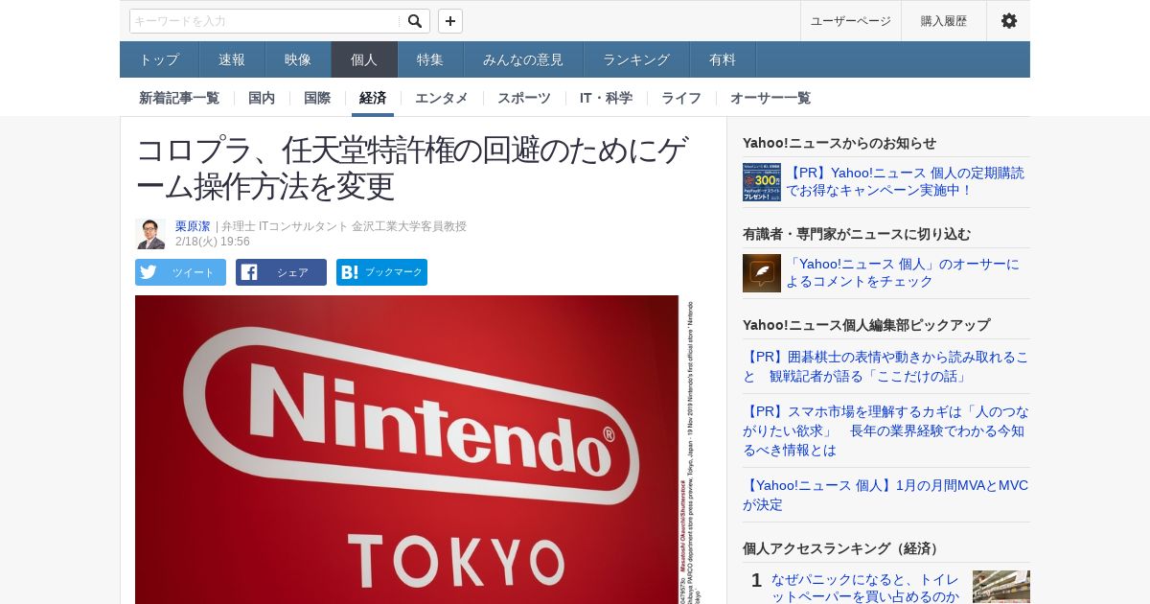Select スポーツ category

coord(524,98)
